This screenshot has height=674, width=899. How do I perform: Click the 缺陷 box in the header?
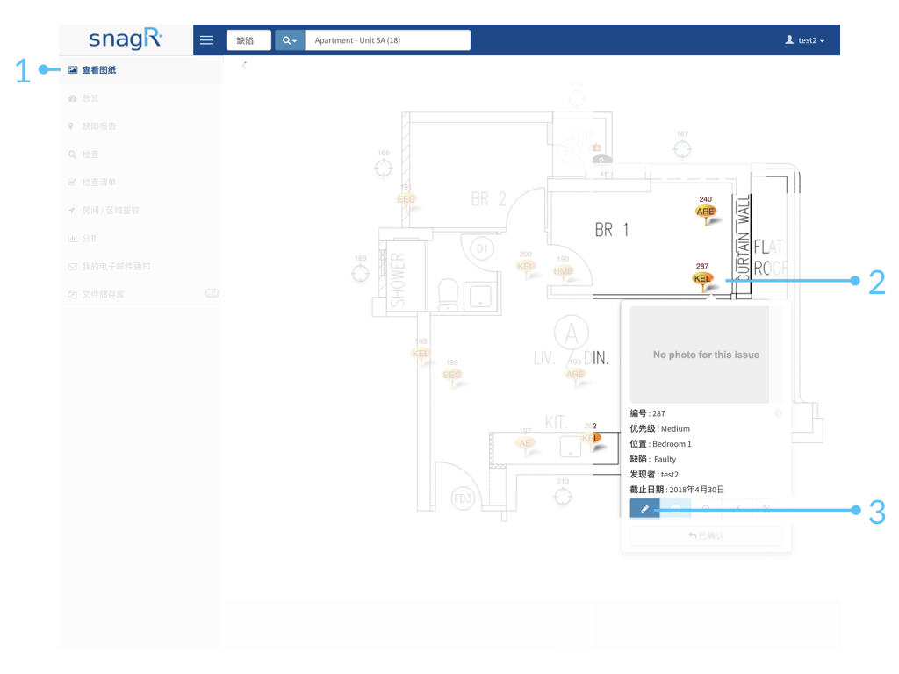click(248, 40)
